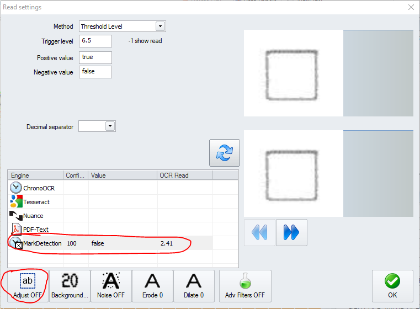Open the Method dropdown arrow
420x309 pixels.
[160, 26]
